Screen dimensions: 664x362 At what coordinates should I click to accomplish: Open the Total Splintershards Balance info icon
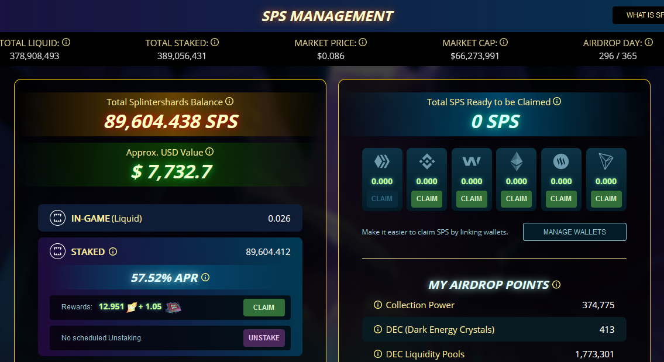(x=229, y=101)
